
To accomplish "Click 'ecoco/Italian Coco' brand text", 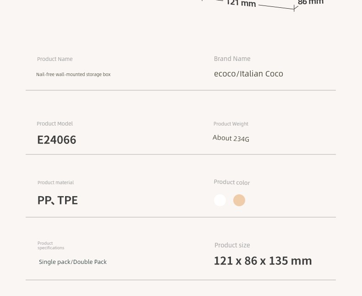I will coord(248,74).
